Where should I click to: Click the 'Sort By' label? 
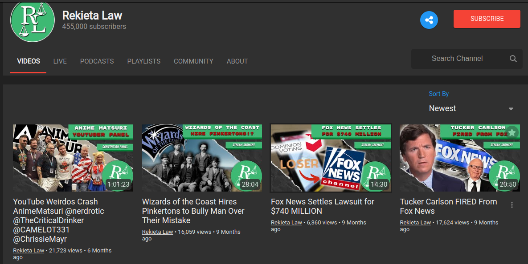pos(439,94)
